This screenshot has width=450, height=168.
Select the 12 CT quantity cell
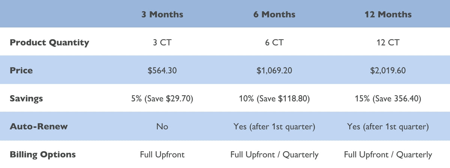click(x=388, y=43)
